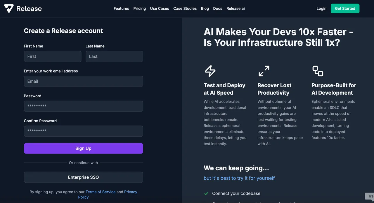Click the 'Create a Release account' heading

tap(63, 31)
